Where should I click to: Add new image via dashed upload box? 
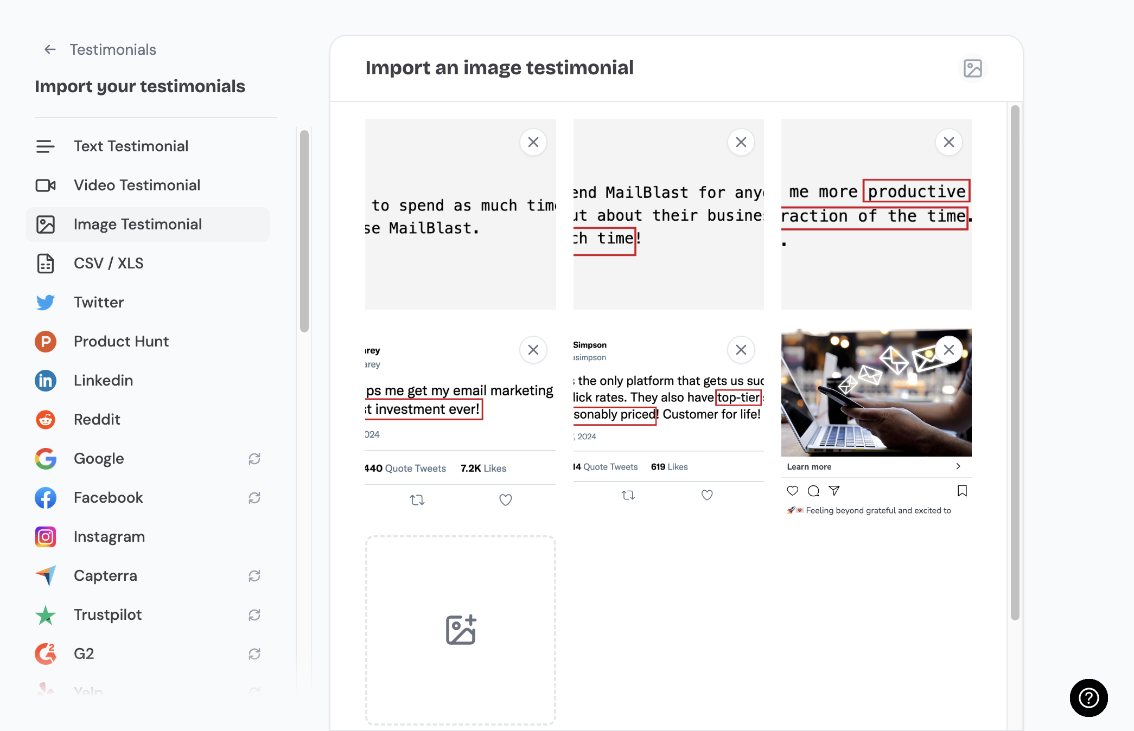(461, 630)
